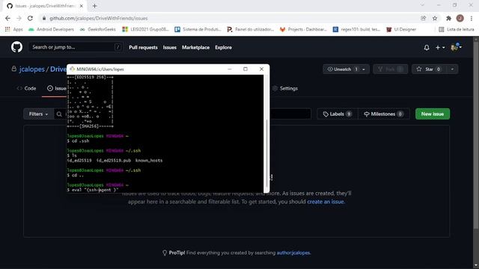Click the New issue button
Viewport: 479px width, 269px height.
[433, 114]
